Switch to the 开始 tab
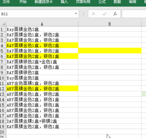146x138 pixels. click(23, 2)
